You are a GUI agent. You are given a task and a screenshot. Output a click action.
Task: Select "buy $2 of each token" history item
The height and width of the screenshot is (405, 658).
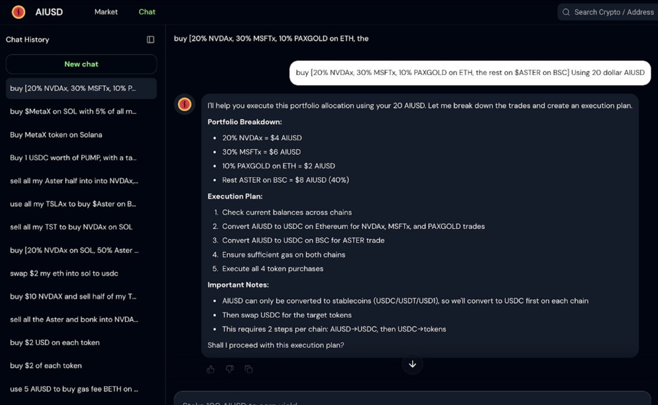46,365
